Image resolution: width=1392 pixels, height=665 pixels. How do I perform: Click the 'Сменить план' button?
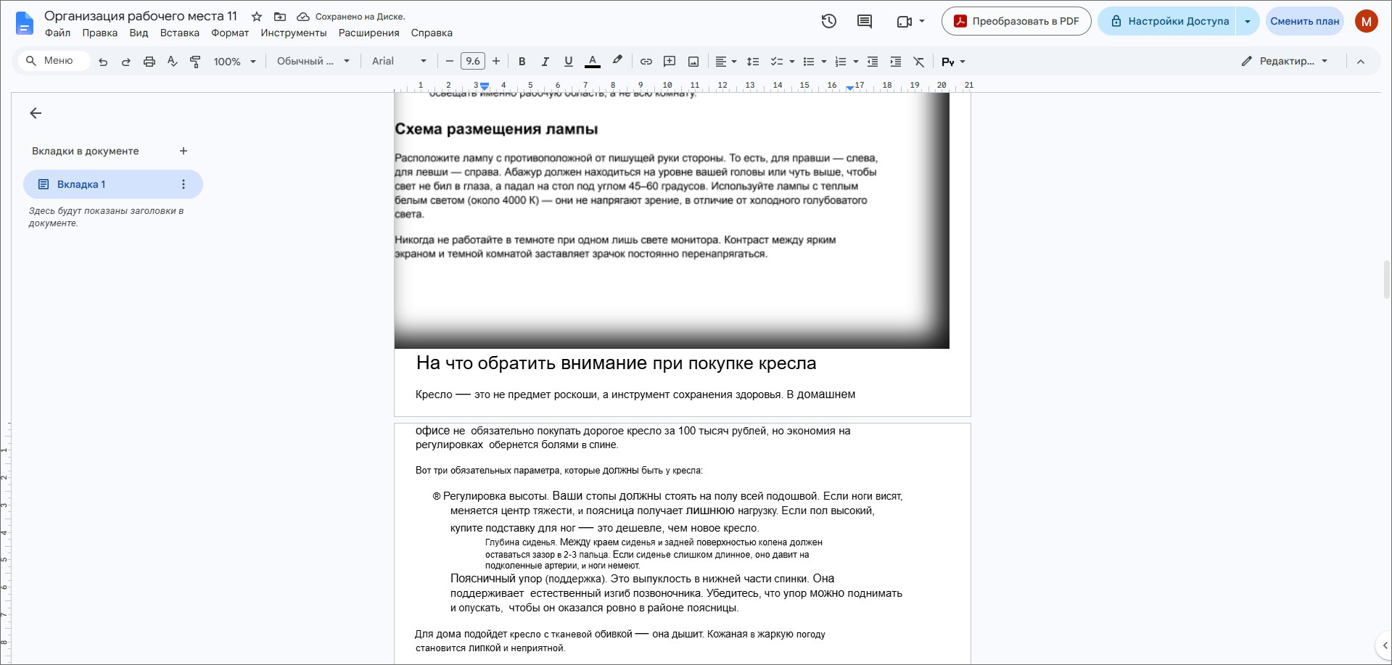tap(1304, 21)
